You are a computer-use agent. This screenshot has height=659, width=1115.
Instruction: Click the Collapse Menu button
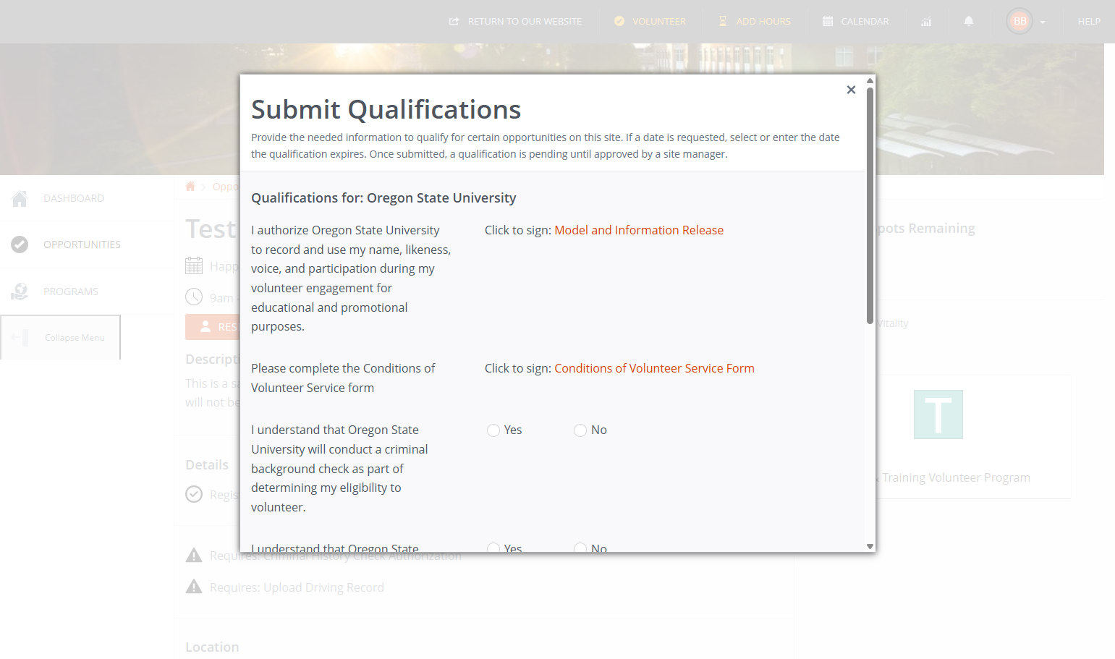tap(61, 337)
